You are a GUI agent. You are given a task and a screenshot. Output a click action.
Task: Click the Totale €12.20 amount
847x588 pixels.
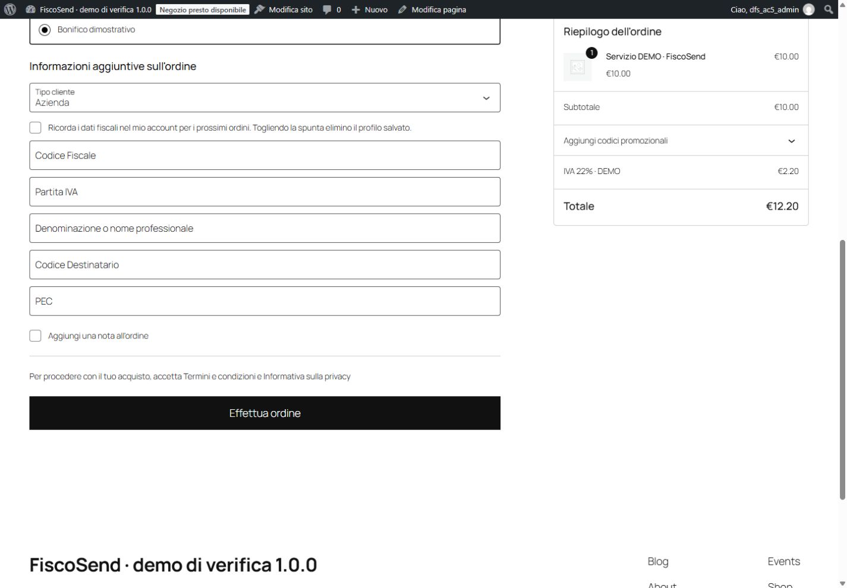(x=782, y=206)
